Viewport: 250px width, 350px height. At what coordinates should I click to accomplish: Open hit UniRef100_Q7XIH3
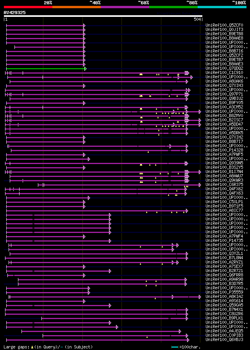click(x=224, y=85)
